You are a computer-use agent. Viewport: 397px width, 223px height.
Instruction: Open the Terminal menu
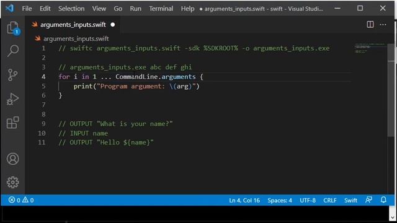[161, 9]
